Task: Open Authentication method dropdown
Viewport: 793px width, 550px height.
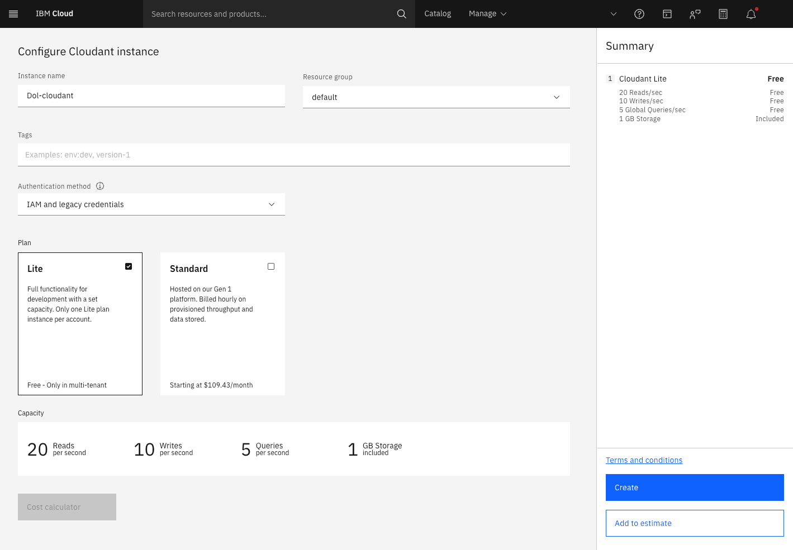Action: 151,204
